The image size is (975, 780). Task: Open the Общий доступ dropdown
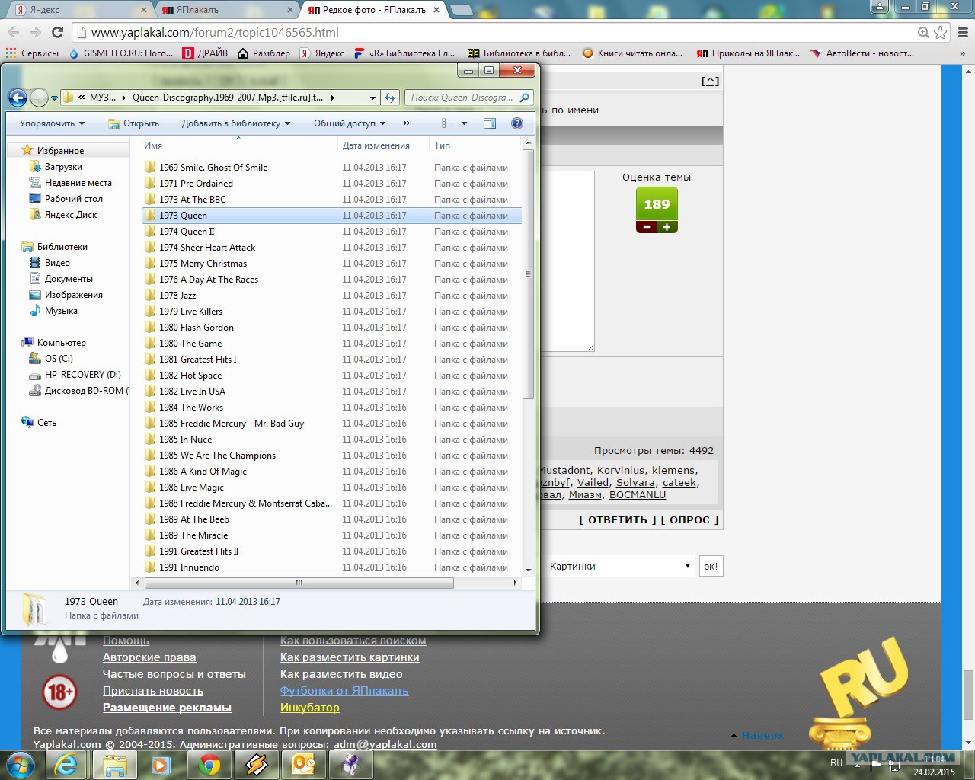[x=350, y=123]
